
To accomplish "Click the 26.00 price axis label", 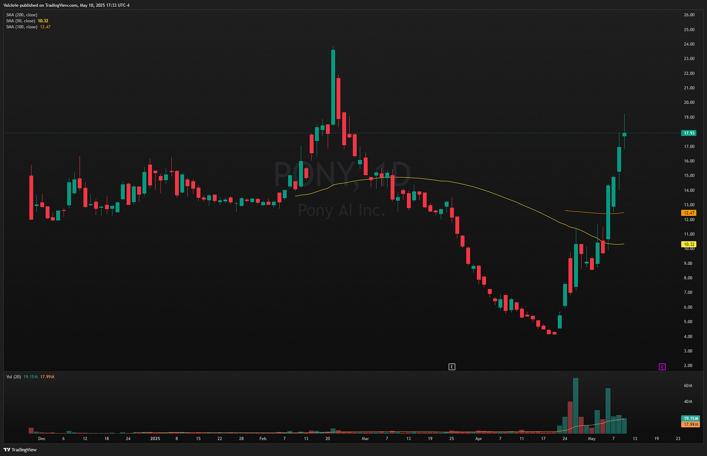I will [689, 15].
